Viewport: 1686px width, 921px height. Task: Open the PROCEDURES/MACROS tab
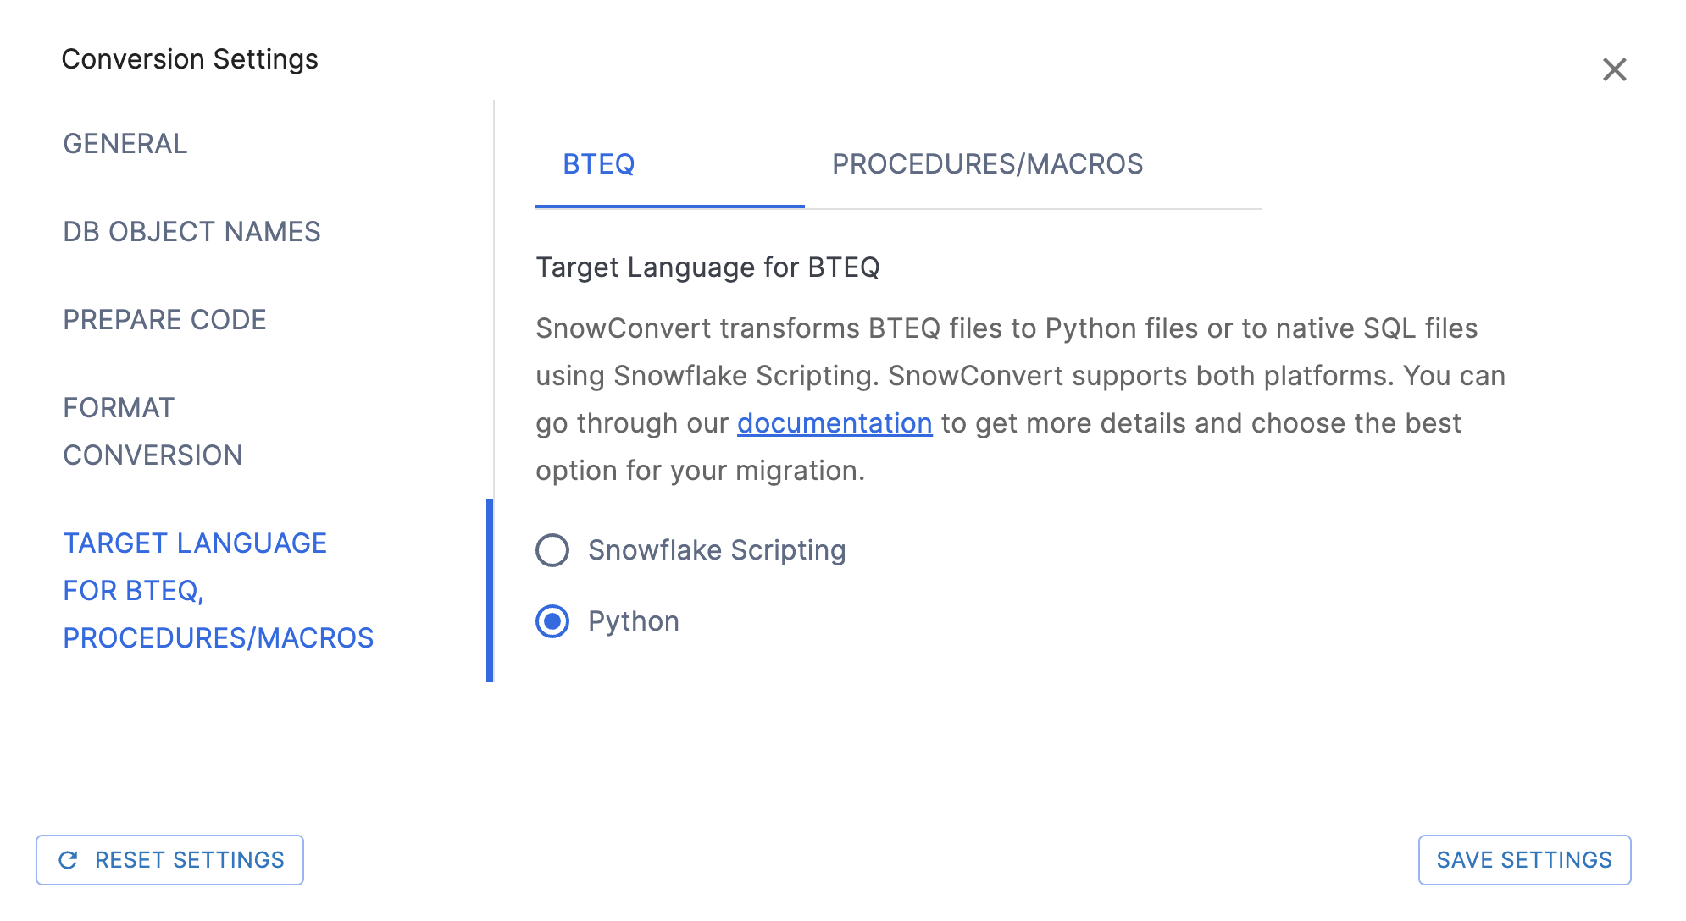987,164
